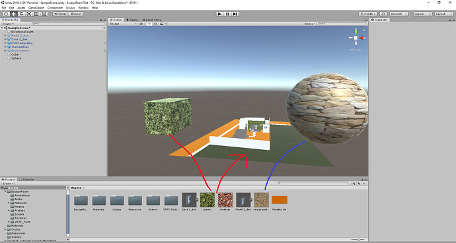The width and height of the screenshot is (456, 243).
Task: Select the Paredes orange material swatch
Action: tap(280, 200)
